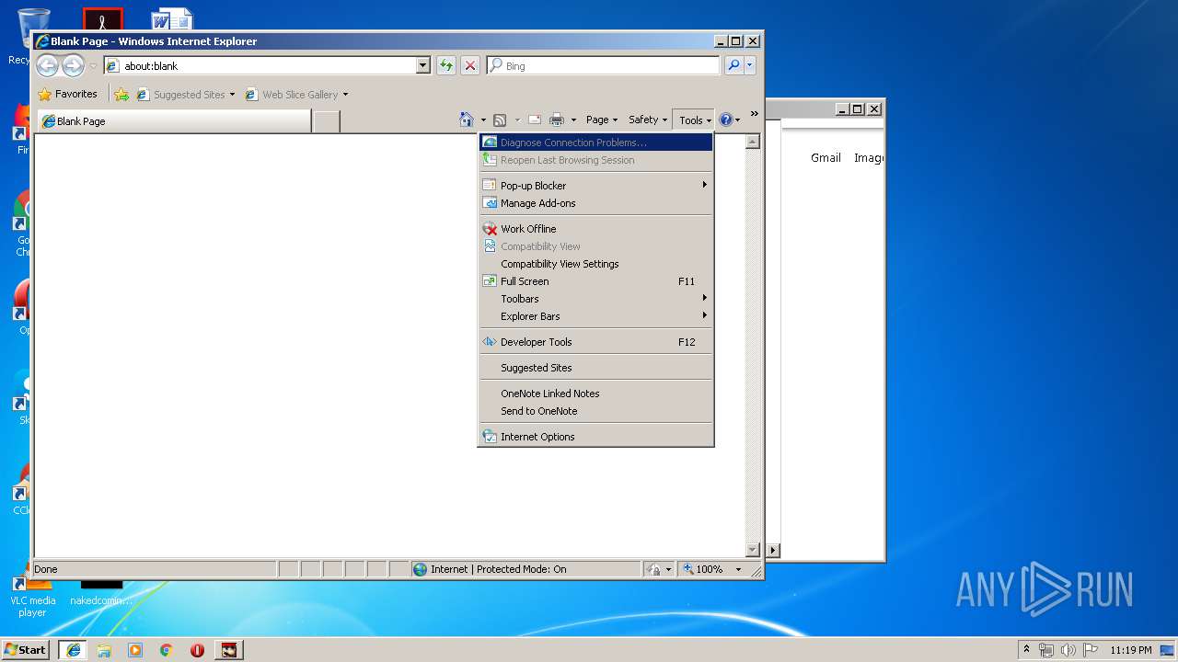
Task: Toggle Suggested Sites menu option
Action: [x=595, y=368]
